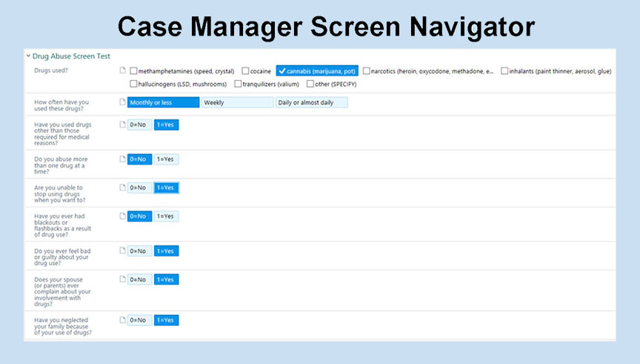
Task: Uncheck the cannabis (marijuana, pot) checkbox
Action: pos(282,71)
